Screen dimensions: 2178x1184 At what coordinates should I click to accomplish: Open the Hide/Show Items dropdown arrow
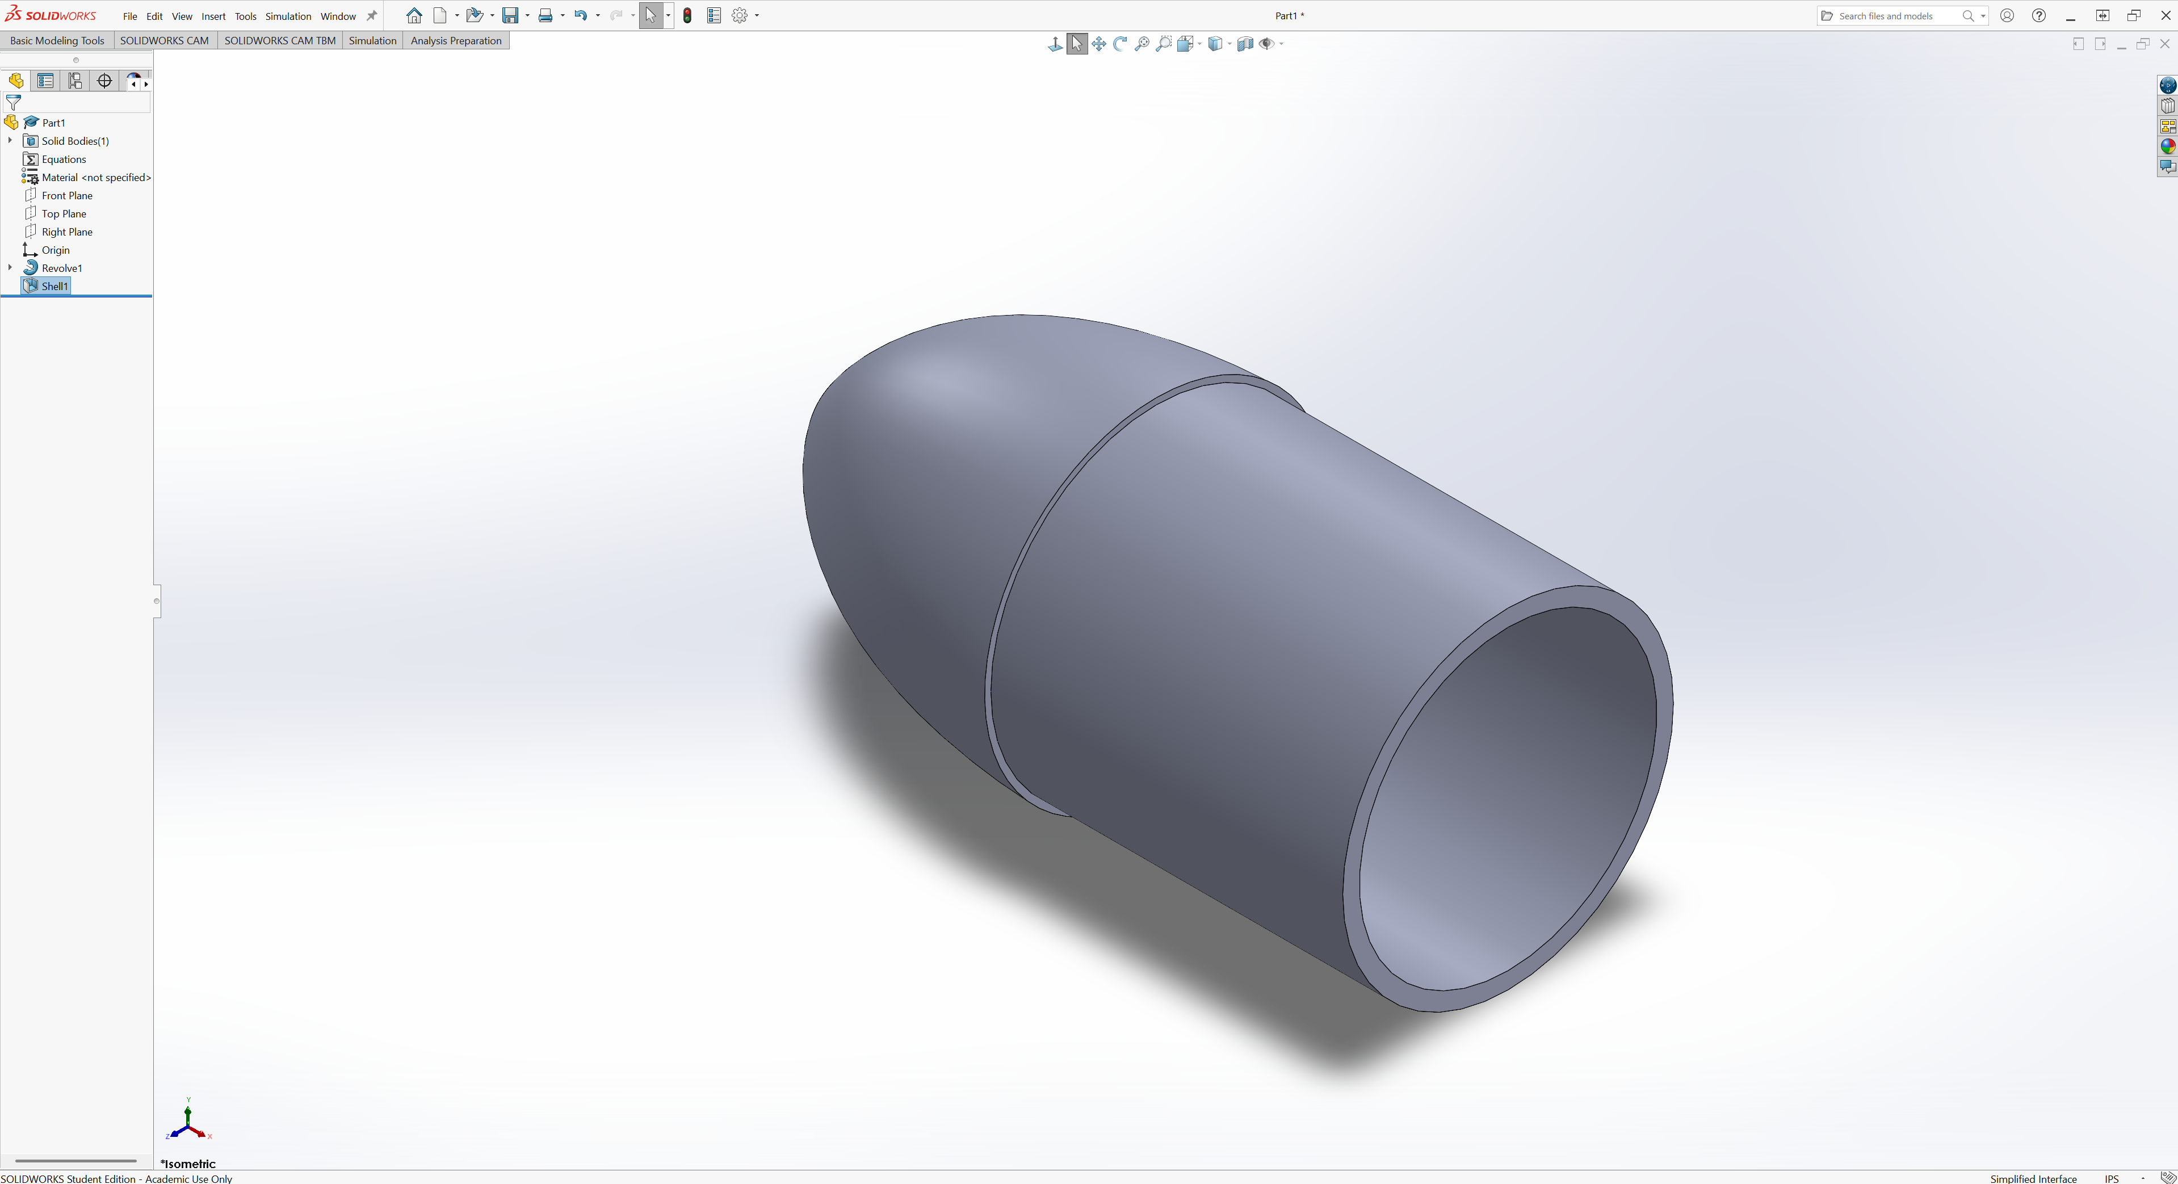tap(1281, 44)
